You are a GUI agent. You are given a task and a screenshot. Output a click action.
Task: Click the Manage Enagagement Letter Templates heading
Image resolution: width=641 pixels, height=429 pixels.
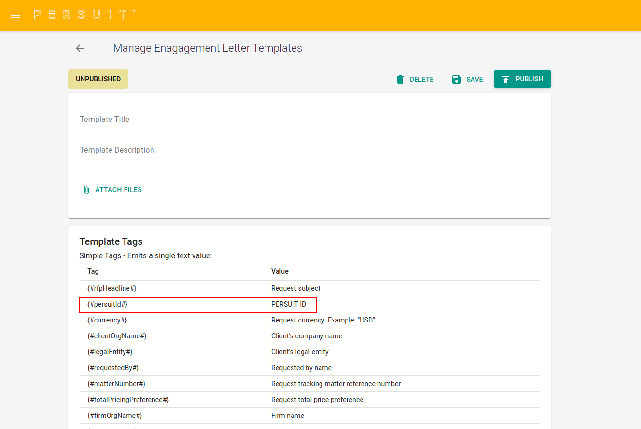point(208,48)
